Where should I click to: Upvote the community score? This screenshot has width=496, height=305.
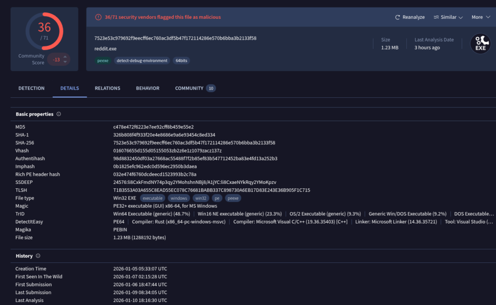point(64,56)
